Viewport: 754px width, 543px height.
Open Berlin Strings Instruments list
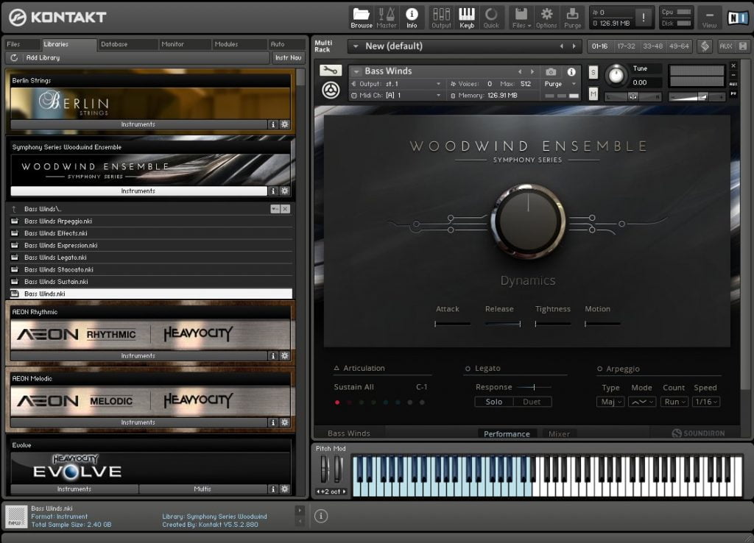[x=138, y=124]
